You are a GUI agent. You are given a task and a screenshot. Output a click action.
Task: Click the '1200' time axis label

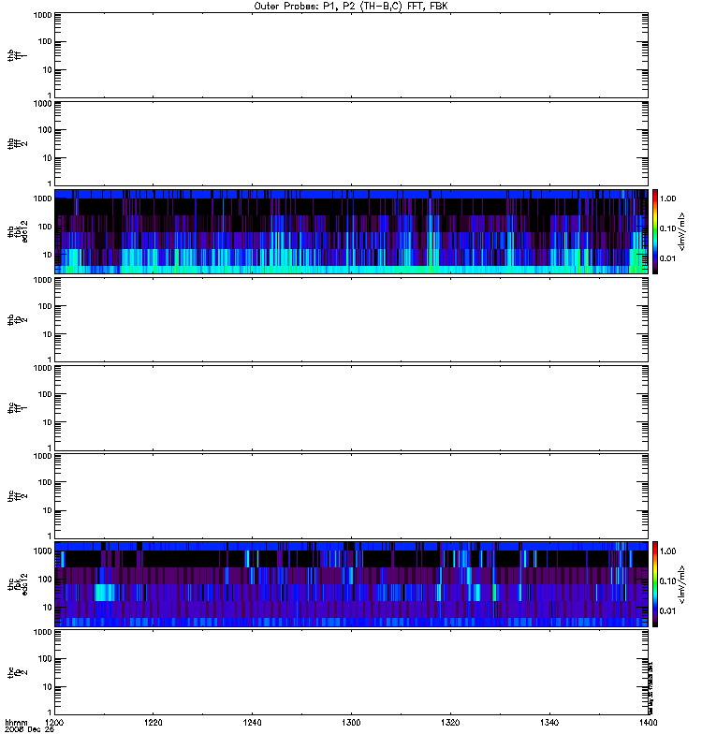pos(54,723)
